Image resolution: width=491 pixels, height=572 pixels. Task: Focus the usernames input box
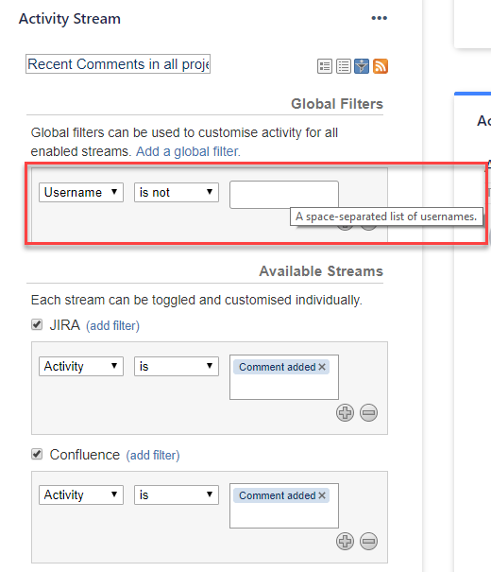284,195
